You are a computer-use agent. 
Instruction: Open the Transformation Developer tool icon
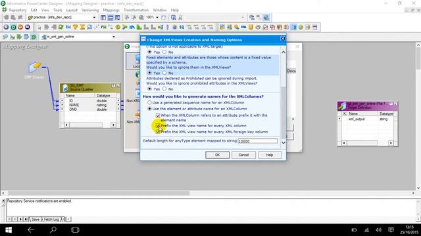(x=19, y=37)
